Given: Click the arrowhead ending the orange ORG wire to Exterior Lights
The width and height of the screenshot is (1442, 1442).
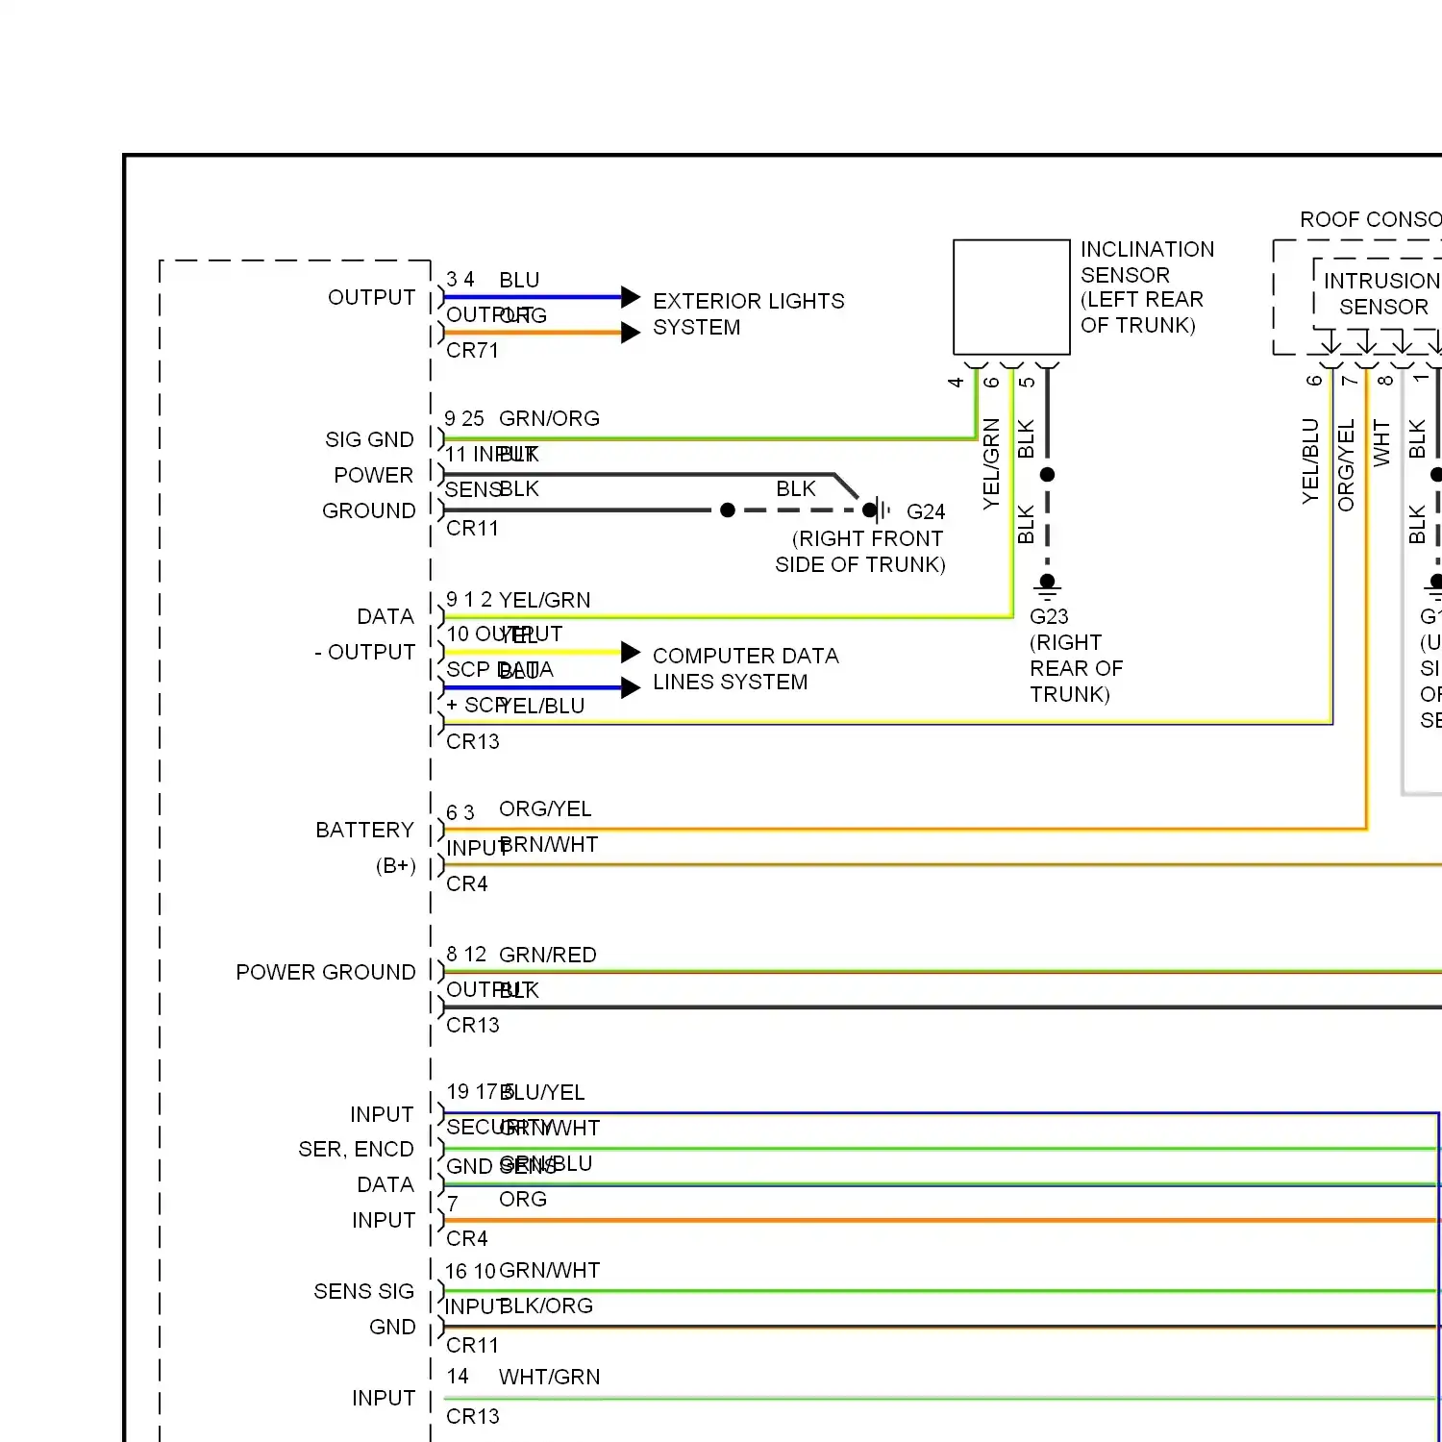Looking at the screenshot, I should pyautogui.click(x=631, y=333).
